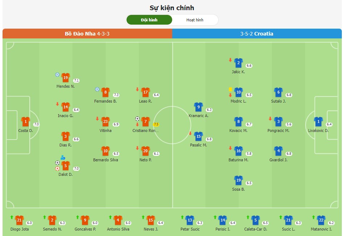Click Dalot D.'s red own-goal ball icon
Viewport: 344px width, 236px height.
pyautogui.click(x=57, y=169)
